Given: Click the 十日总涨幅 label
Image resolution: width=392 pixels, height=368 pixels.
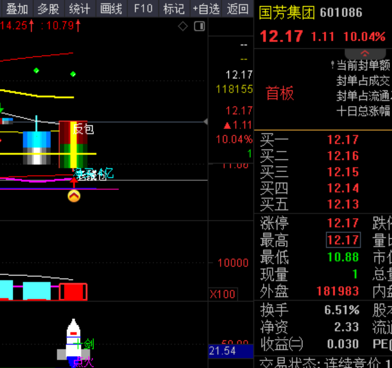Looking at the screenshot, I should (363, 111).
